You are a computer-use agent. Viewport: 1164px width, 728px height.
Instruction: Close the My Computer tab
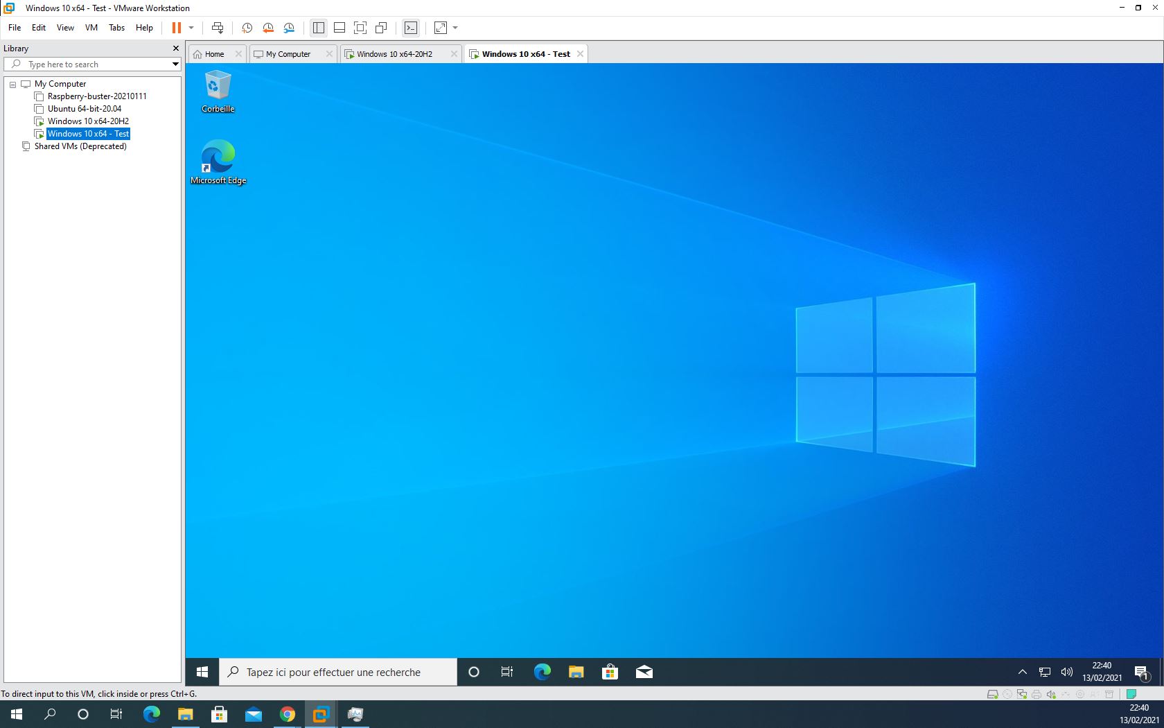329,54
